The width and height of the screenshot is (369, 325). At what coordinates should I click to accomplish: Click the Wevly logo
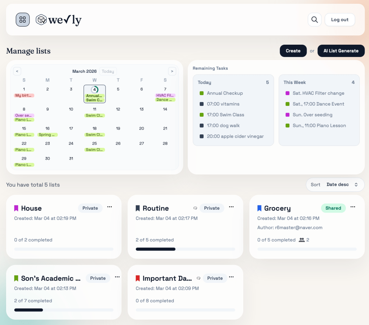coord(59,20)
